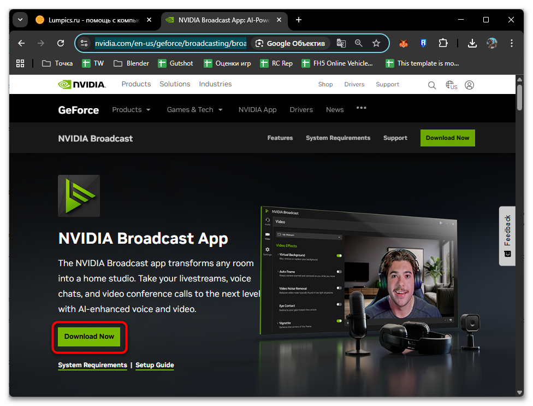
Task: Click the GeForce logo text
Action: pos(79,110)
